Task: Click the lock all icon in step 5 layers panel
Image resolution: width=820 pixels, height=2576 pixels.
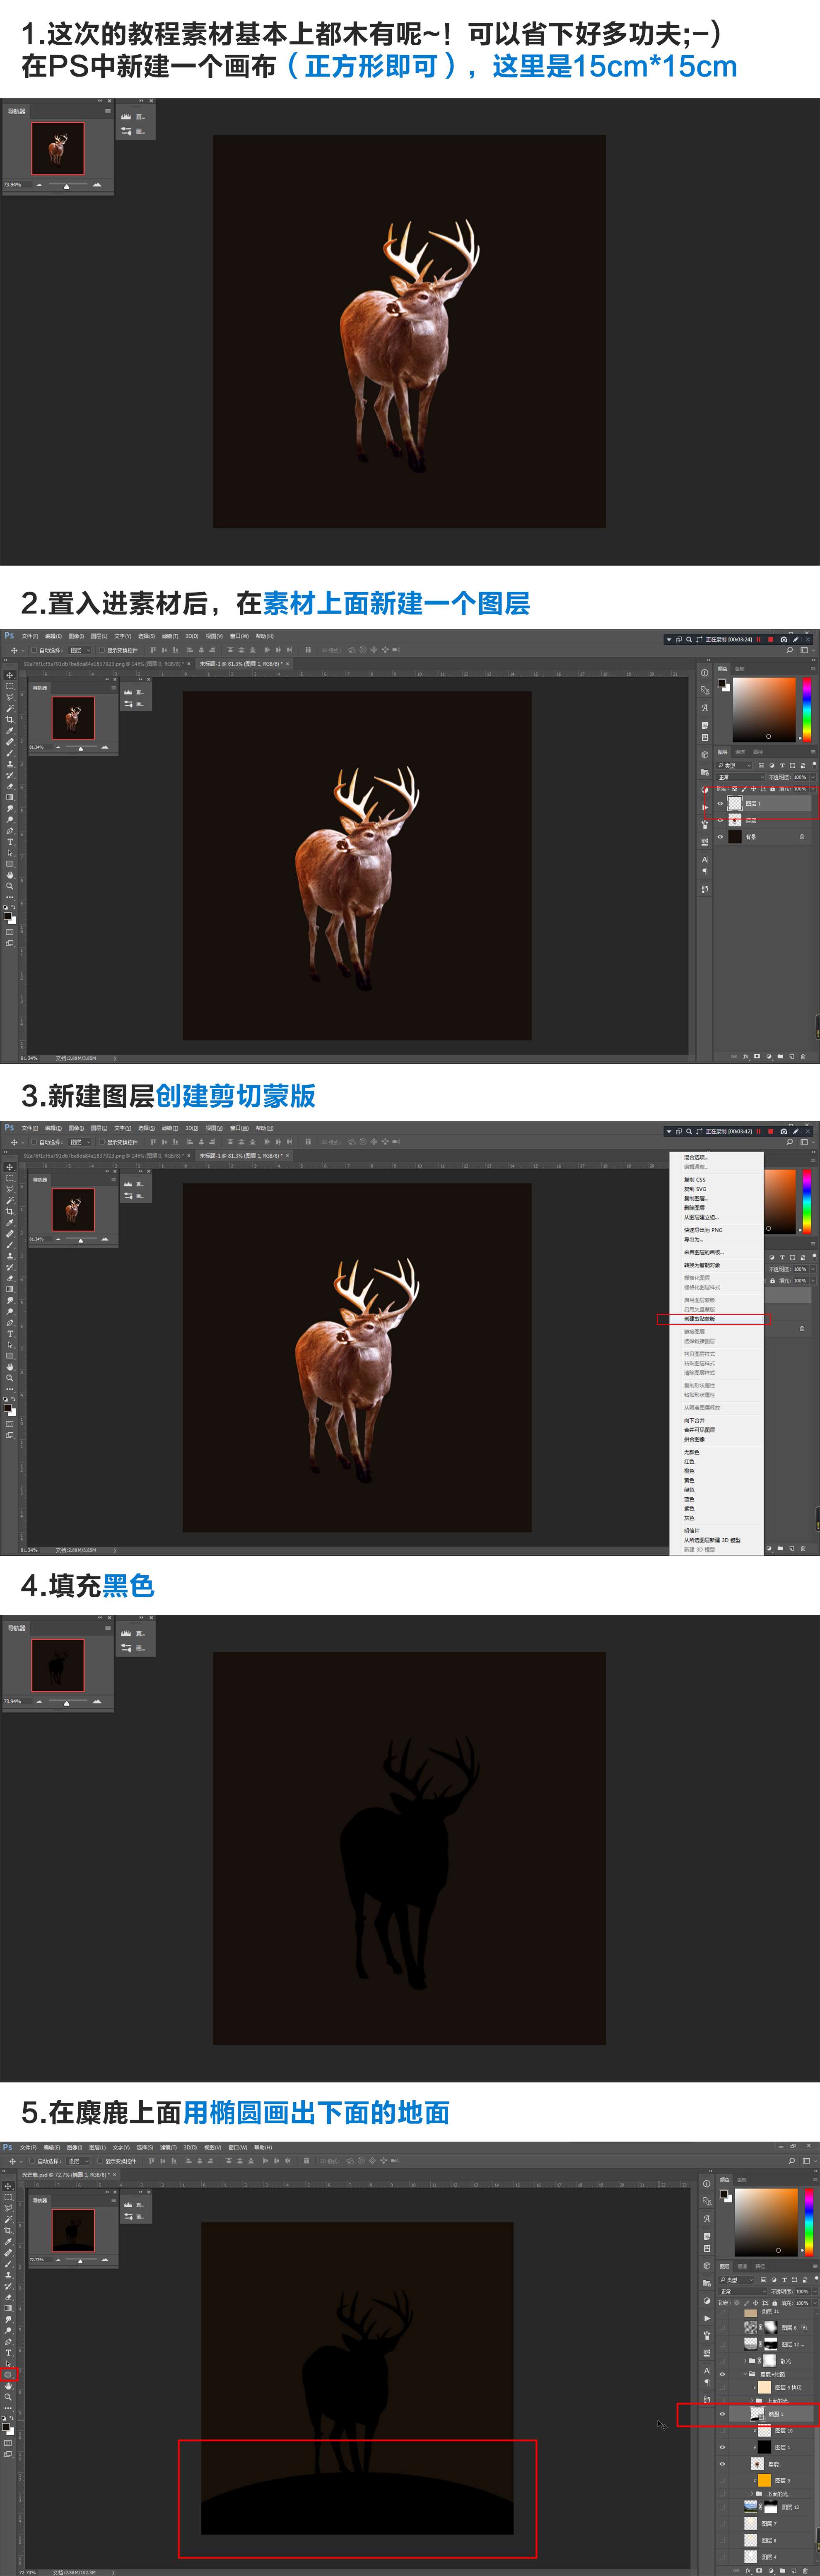Action: (x=775, y=2303)
